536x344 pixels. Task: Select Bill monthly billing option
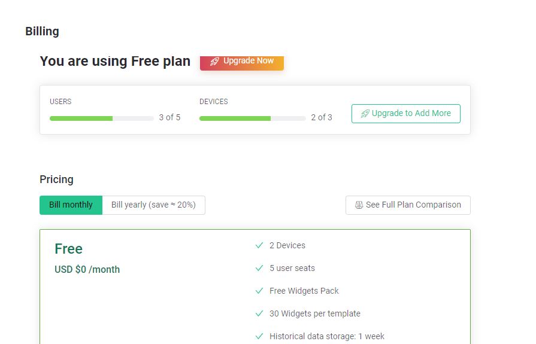pos(71,205)
